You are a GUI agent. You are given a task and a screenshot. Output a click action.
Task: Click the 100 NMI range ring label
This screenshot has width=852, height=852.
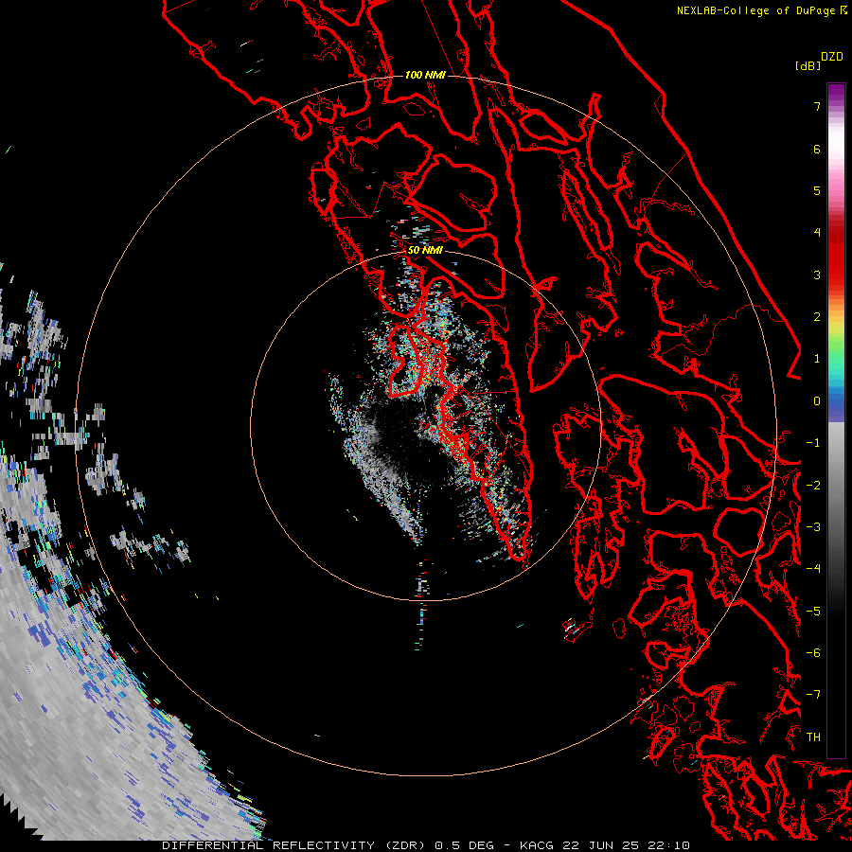tap(425, 75)
